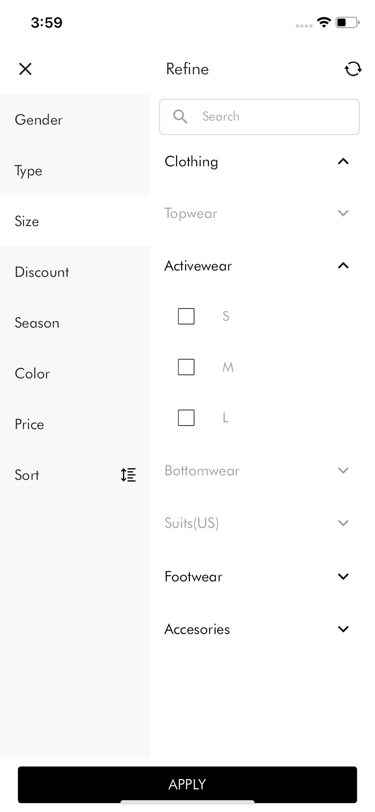375x812 pixels.
Task: Tap the magnifier icon in search box
Action: 180,116
